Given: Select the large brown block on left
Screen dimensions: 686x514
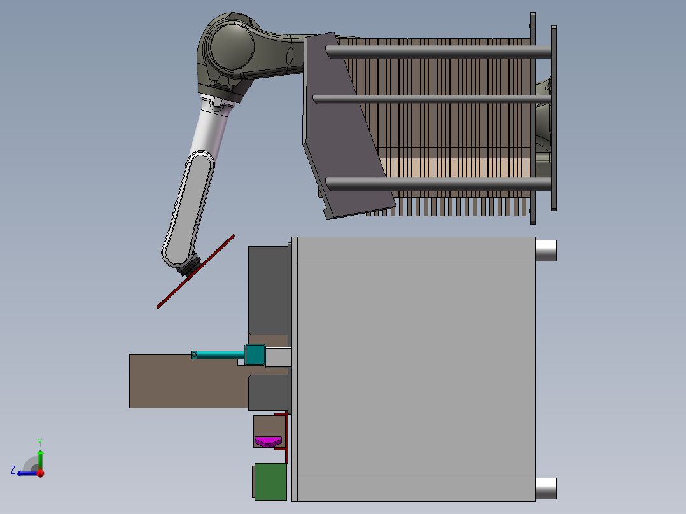Looking at the screenshot, I should [x=188, y=382].
